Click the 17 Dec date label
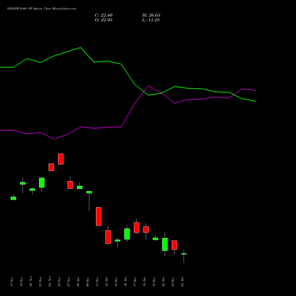Image resolution: width=296 pixels, height=296 pixels. [135, 282]
